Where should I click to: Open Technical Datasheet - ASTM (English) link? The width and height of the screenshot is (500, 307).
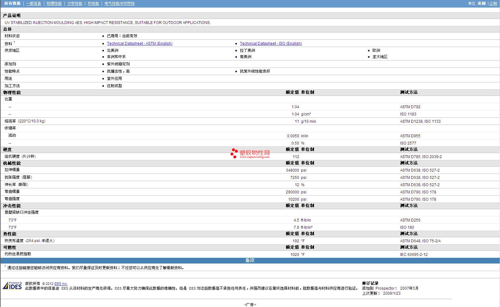point(140,44)
